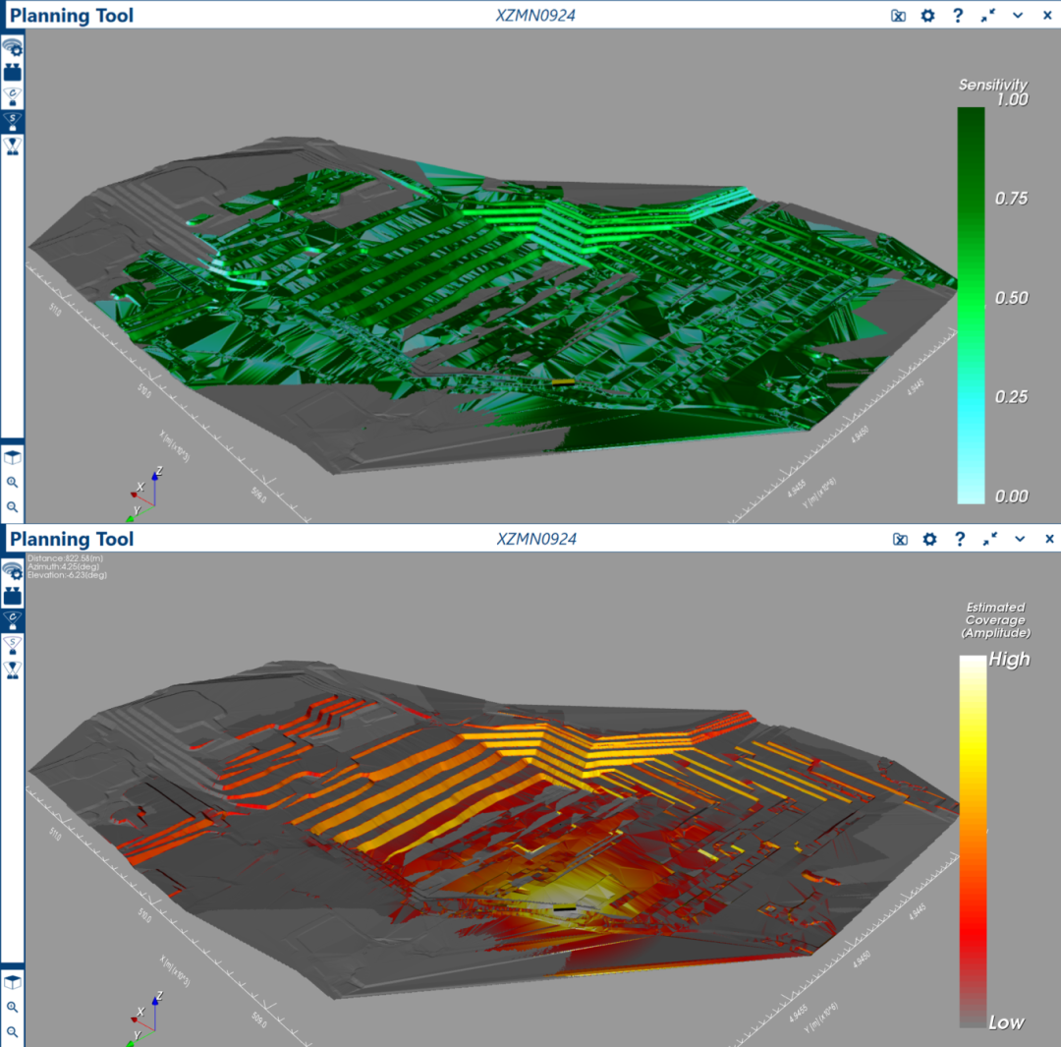This screenshot has height=1047, width=1061.
Task: Click the Estimated Coverage amplitude color bar
Action: pyautogui.click(x=973, y=841)
